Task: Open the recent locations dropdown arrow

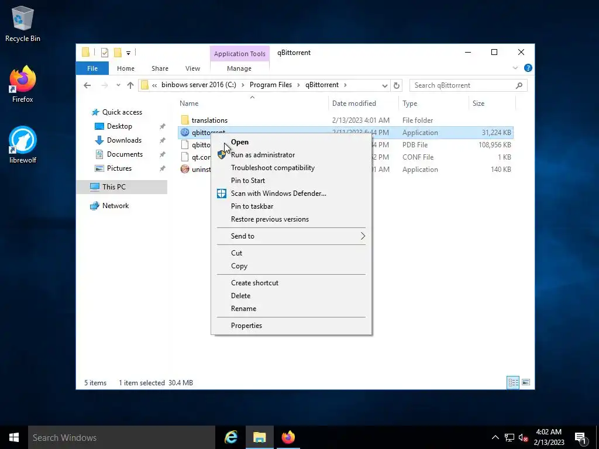Action: pos(118,85)
